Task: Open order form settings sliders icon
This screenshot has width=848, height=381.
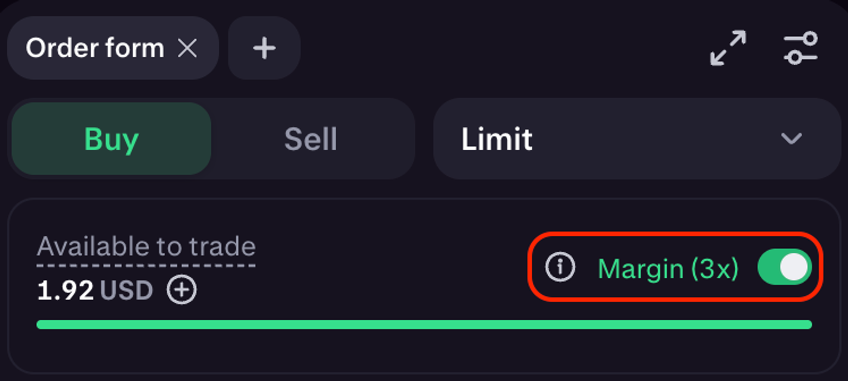Action: tap(801, 49)
